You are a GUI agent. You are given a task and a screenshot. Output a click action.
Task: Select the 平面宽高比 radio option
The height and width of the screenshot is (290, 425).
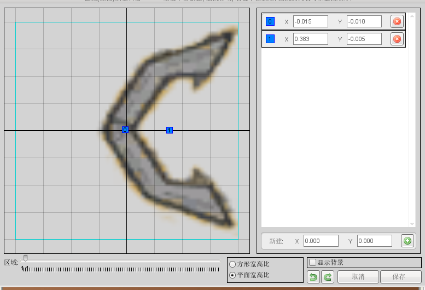tap(232, 275)
